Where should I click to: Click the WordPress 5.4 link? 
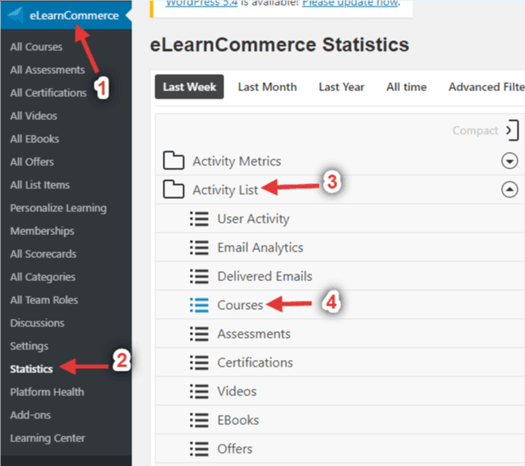pyautogui.click(x=201, y=3)
